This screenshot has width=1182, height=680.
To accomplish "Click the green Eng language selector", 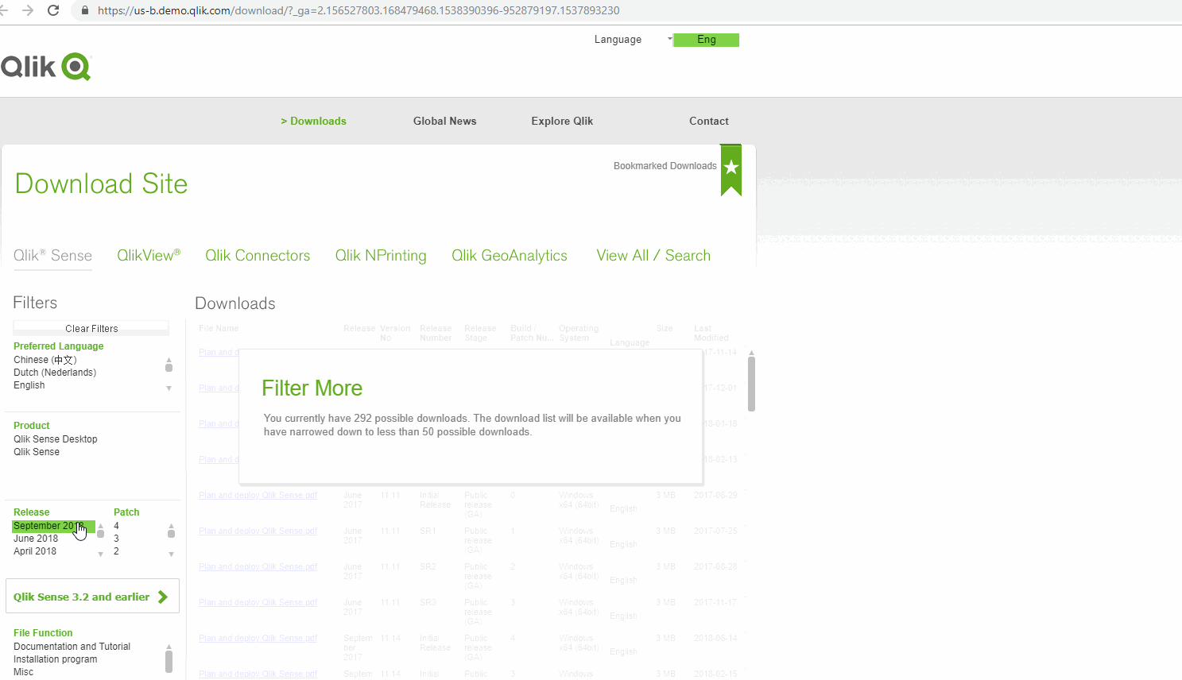I will click(706, 40).
